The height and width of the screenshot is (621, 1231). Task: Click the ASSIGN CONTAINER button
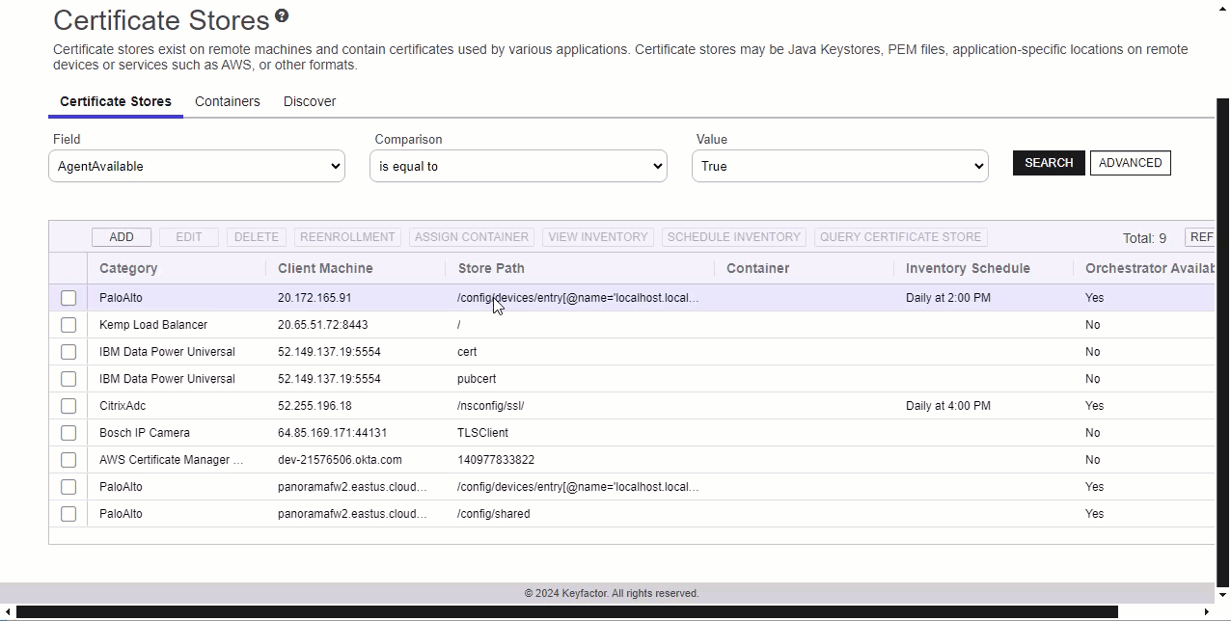pyautogui.click(x=472, y=237)
